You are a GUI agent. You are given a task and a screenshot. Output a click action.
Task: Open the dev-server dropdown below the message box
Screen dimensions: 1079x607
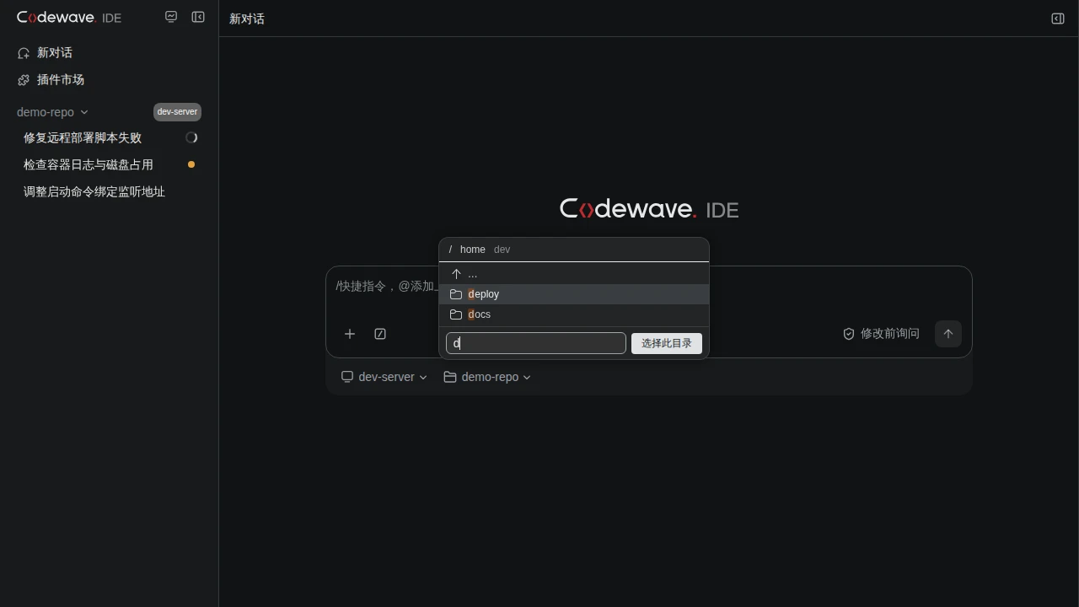(x=384, y=377)
